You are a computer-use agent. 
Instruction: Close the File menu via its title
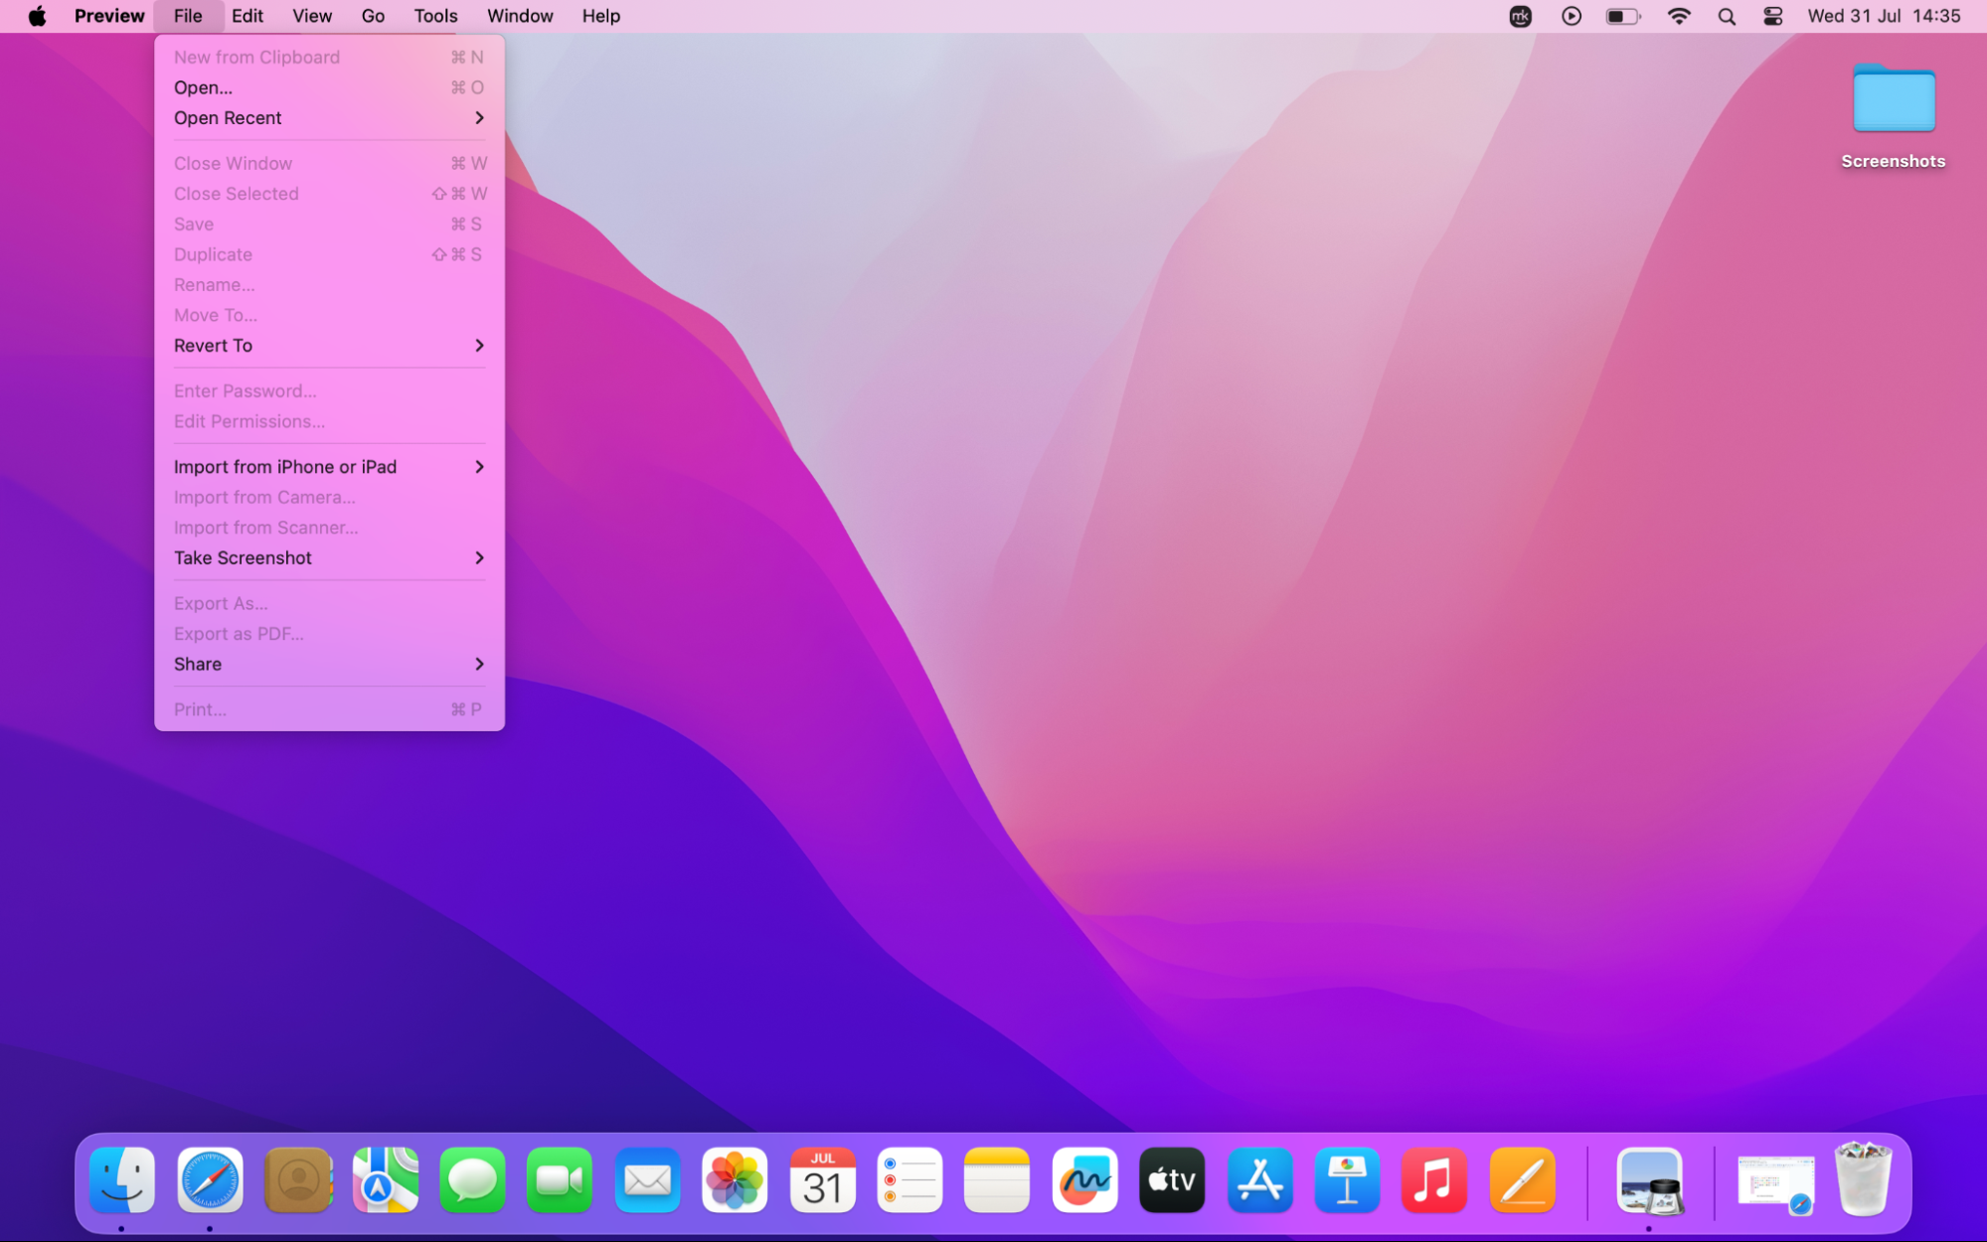188,16
